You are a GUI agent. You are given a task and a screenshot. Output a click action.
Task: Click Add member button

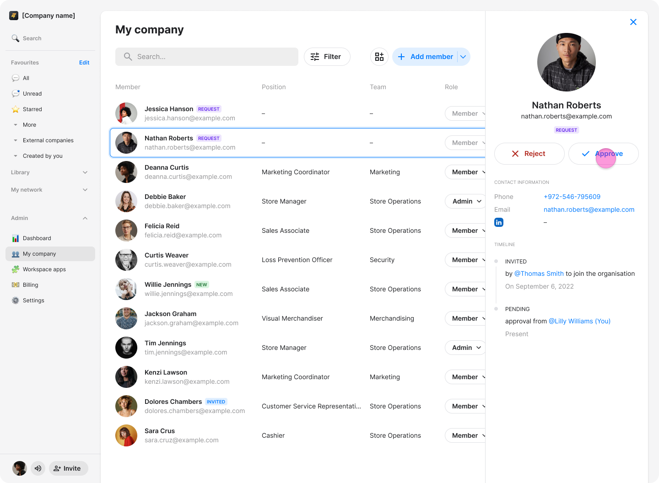pos(425,57)
